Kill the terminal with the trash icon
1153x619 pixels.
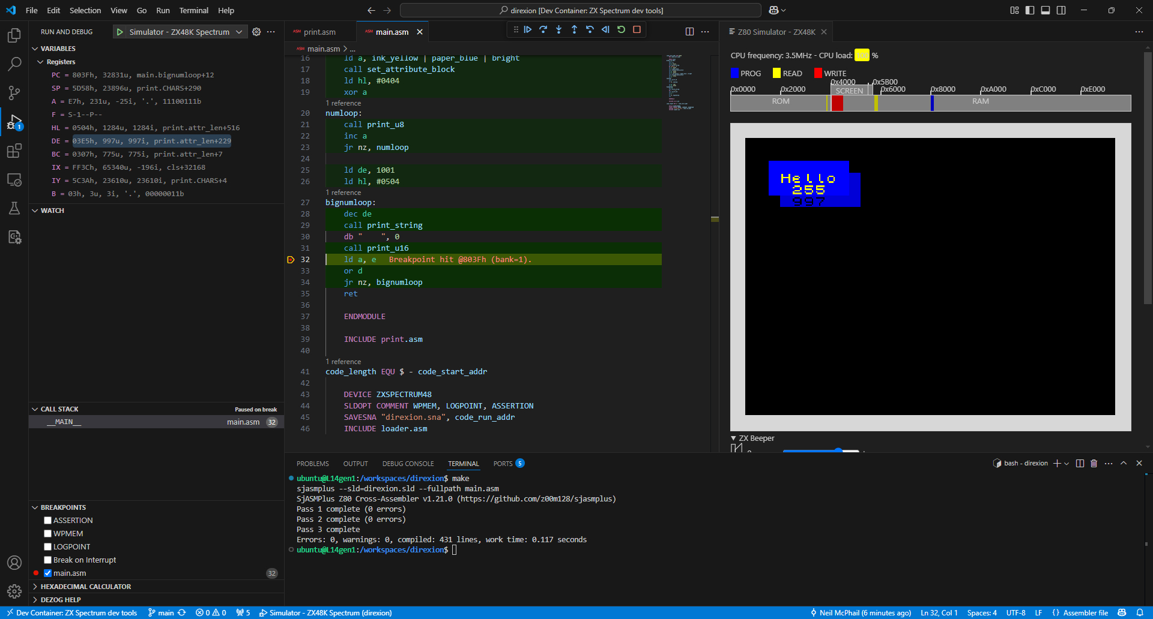1094,463
